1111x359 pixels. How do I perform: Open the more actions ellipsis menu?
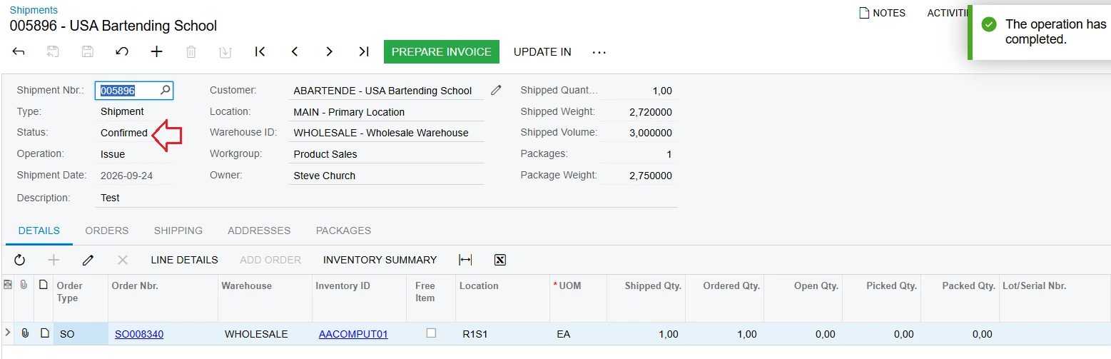tap(599, 52)
